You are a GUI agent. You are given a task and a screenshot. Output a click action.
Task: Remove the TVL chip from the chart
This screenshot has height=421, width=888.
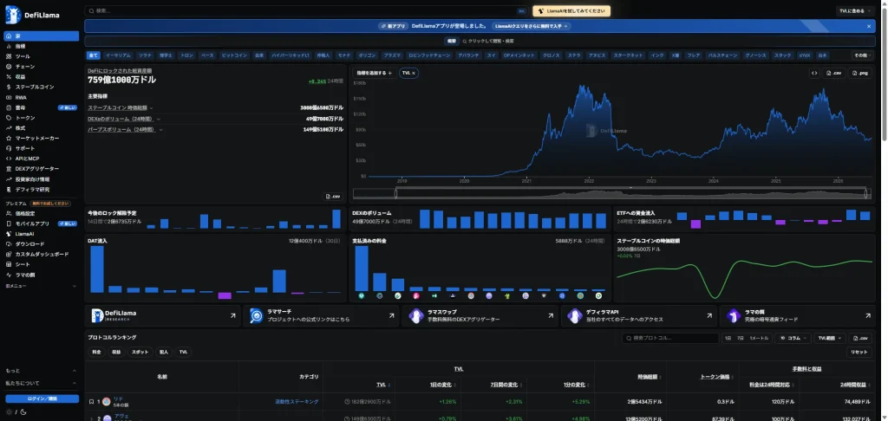(414, 73)
